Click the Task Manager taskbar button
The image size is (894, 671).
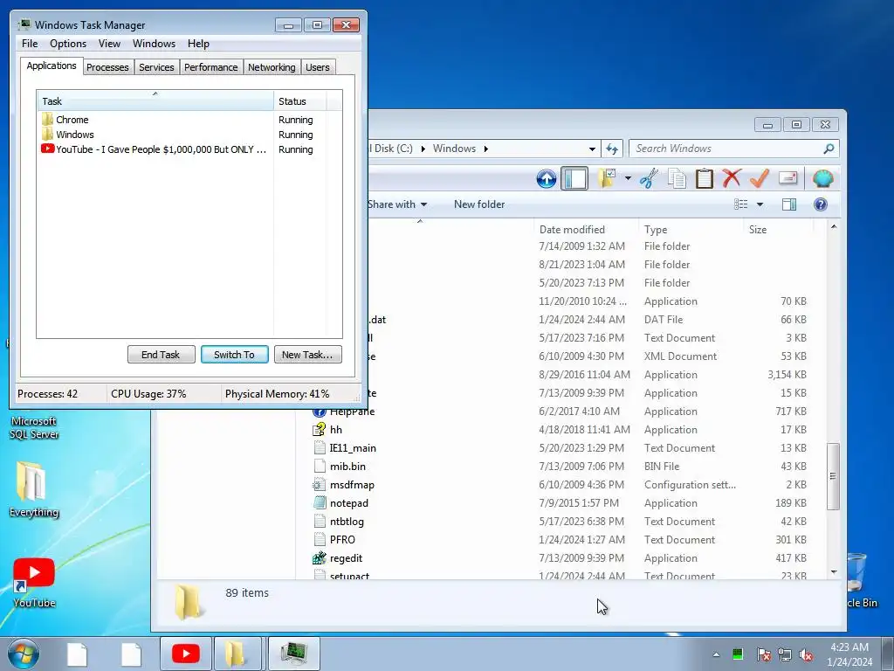293,654
